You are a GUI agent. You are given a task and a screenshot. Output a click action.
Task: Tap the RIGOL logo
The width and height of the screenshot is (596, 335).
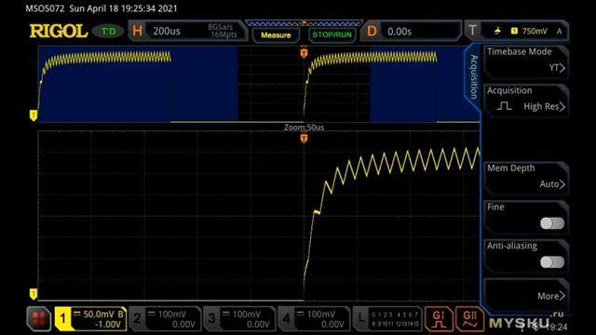point(59,31)
